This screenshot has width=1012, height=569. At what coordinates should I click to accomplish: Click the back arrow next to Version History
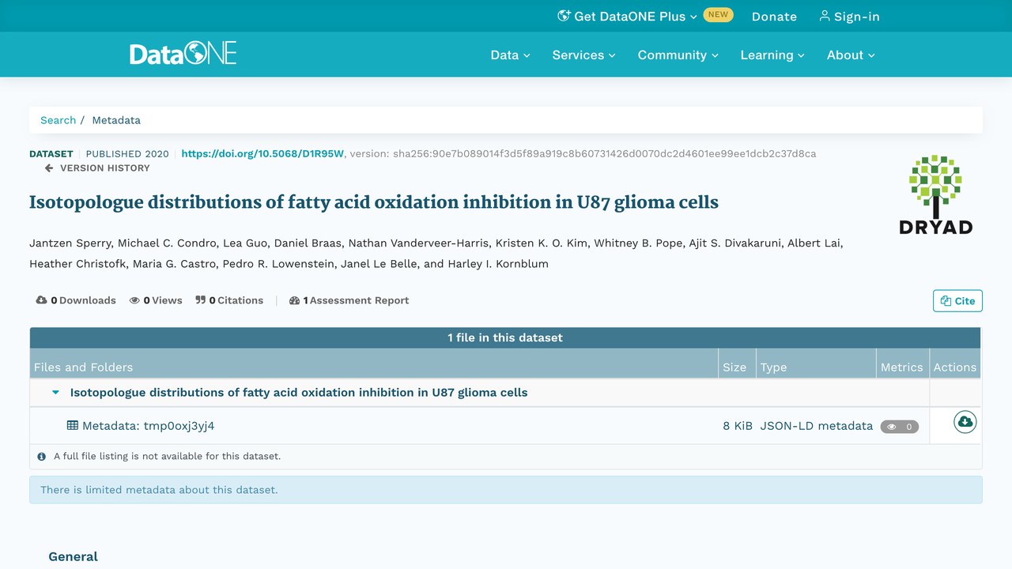point(49,168)
